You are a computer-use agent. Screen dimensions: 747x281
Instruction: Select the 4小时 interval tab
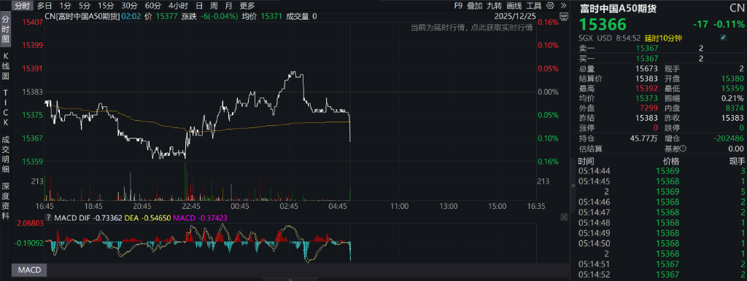pos(178,6)
